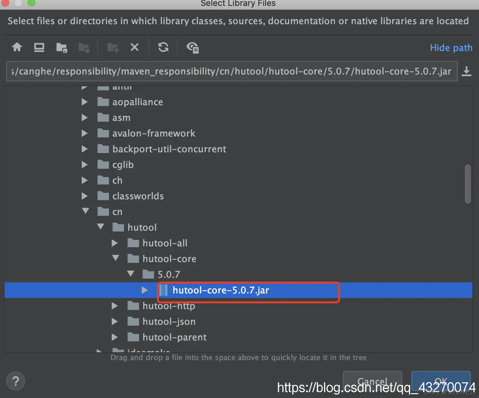Create a New Folder icon
The height and width of the screenshot is (398, 479).
(x=113, y=48)
